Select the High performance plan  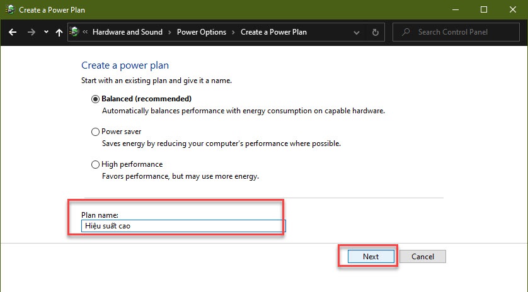click(x=95, y=164)
